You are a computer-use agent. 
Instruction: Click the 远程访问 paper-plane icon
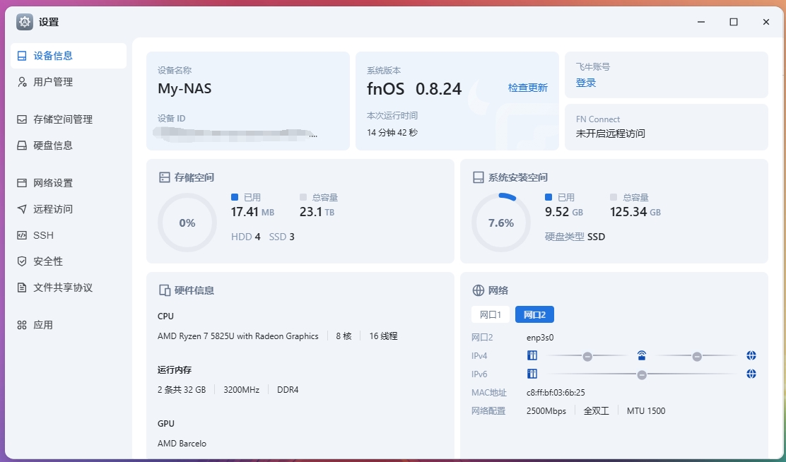[22, 209]
